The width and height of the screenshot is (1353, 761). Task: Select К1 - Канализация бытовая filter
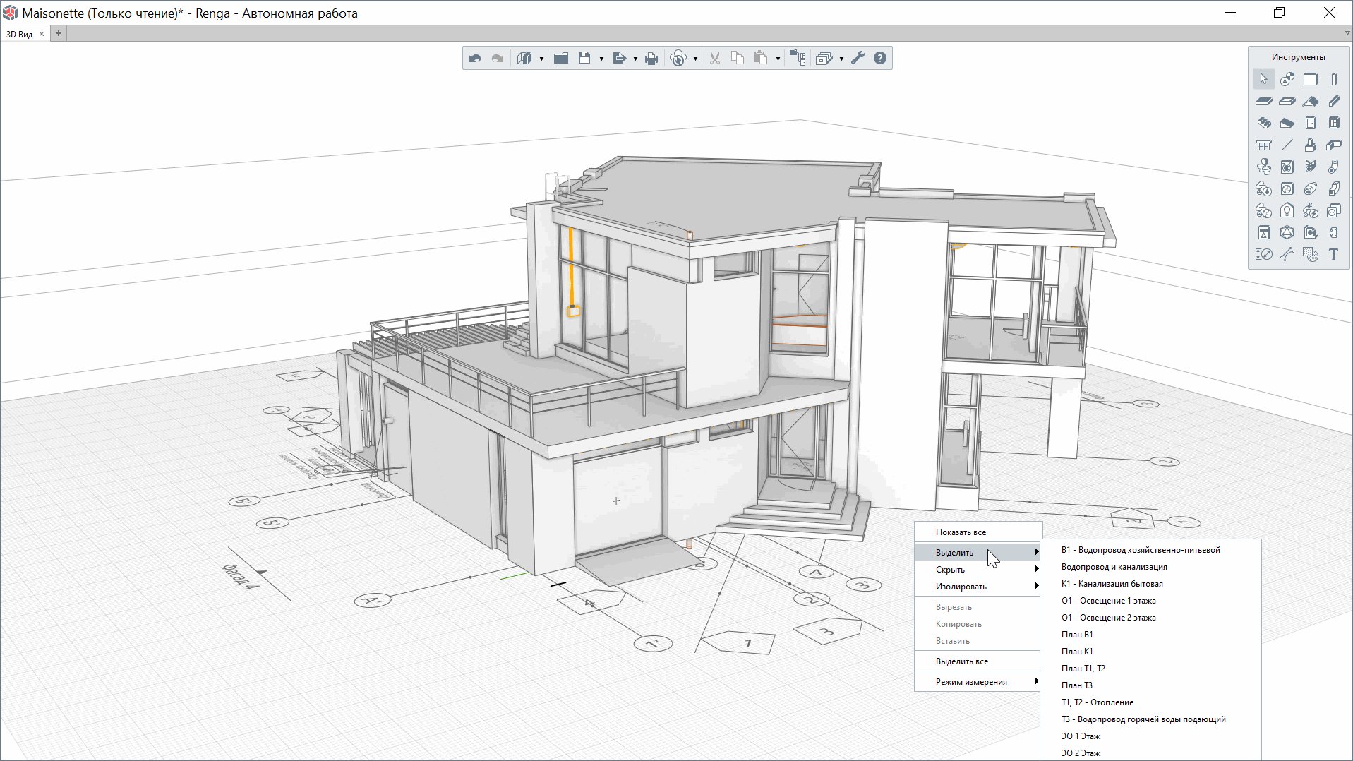(1112, 584)
